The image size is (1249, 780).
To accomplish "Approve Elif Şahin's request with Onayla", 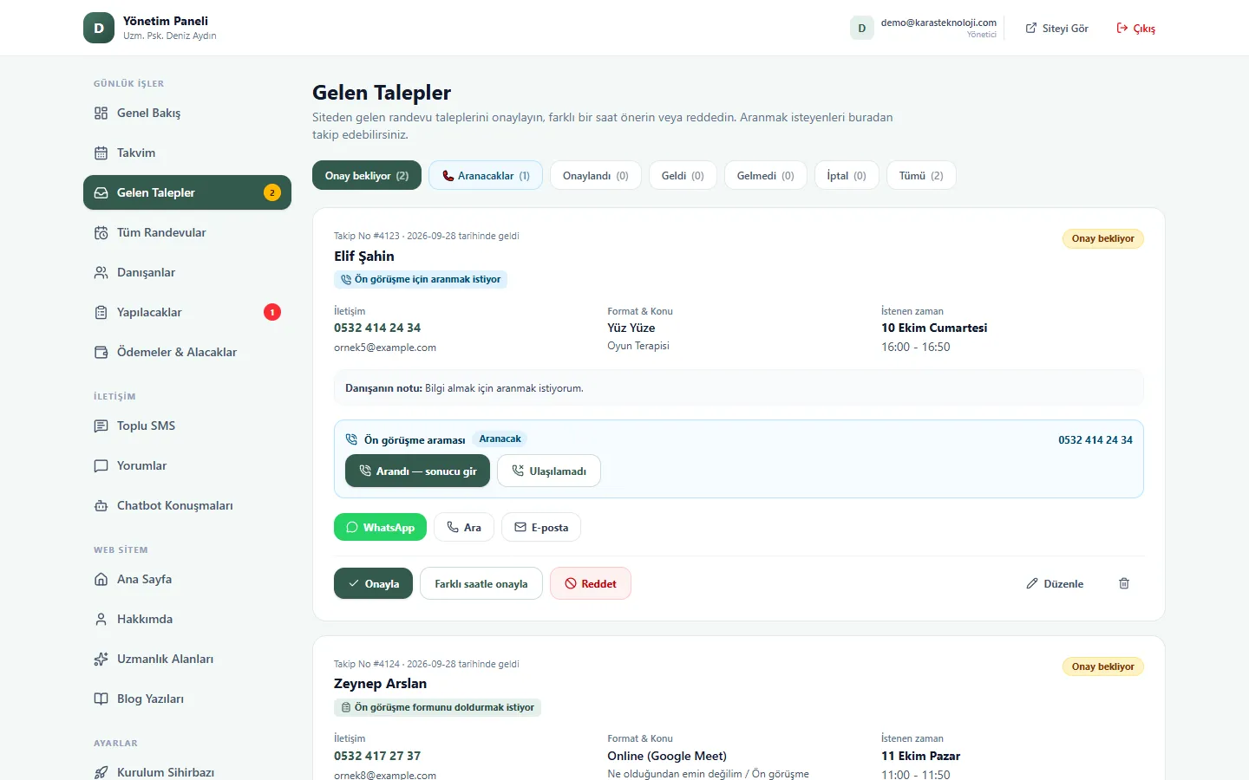I will click(373, 583).
